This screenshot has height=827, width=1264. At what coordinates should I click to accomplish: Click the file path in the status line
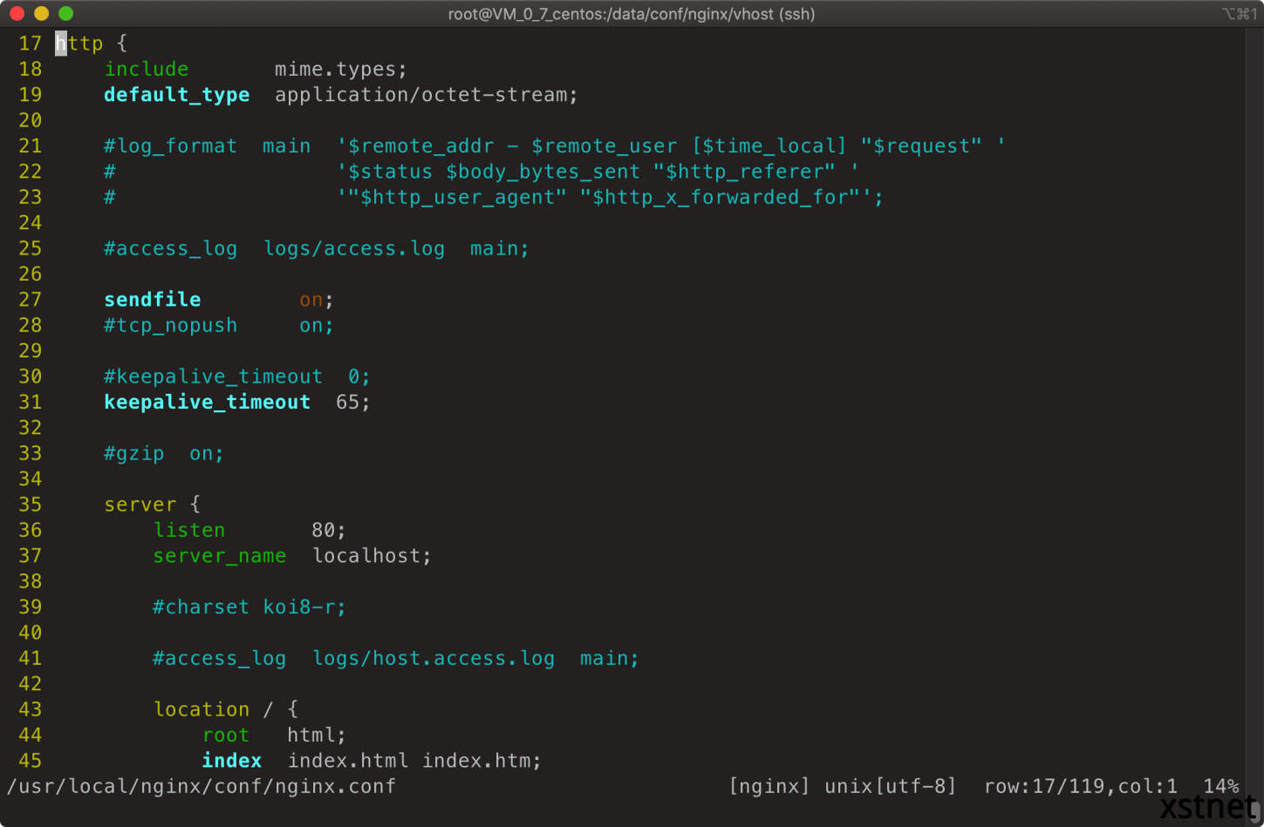201,787
